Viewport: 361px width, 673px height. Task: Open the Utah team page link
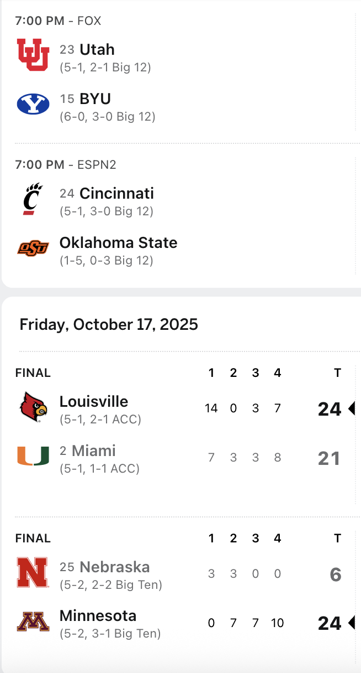pyautogui.click(x=97, y=49)
